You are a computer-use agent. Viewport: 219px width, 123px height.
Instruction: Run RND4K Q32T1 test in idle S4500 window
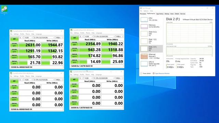click(x=74, y=97)
